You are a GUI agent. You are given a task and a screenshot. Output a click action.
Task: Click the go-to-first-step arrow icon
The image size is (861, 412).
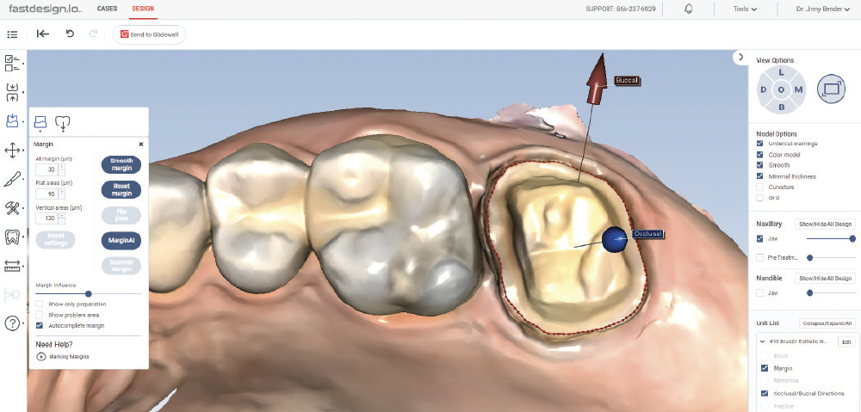(43, 34)
